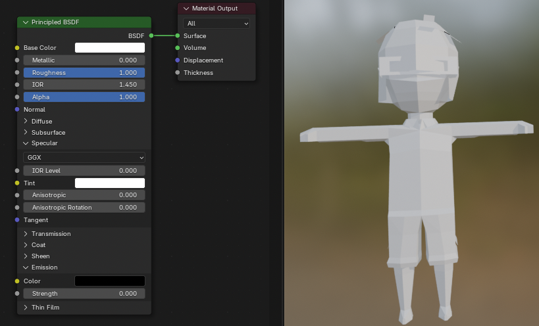This screenshot has width=539, height=326.
Task: Expand the Subsurface panel
Action: [26, 133]
